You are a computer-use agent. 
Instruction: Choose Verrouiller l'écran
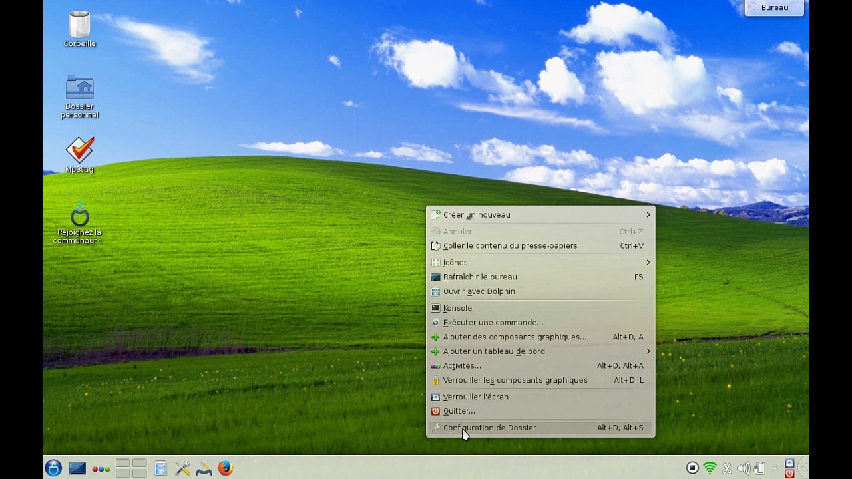point(540,397)
